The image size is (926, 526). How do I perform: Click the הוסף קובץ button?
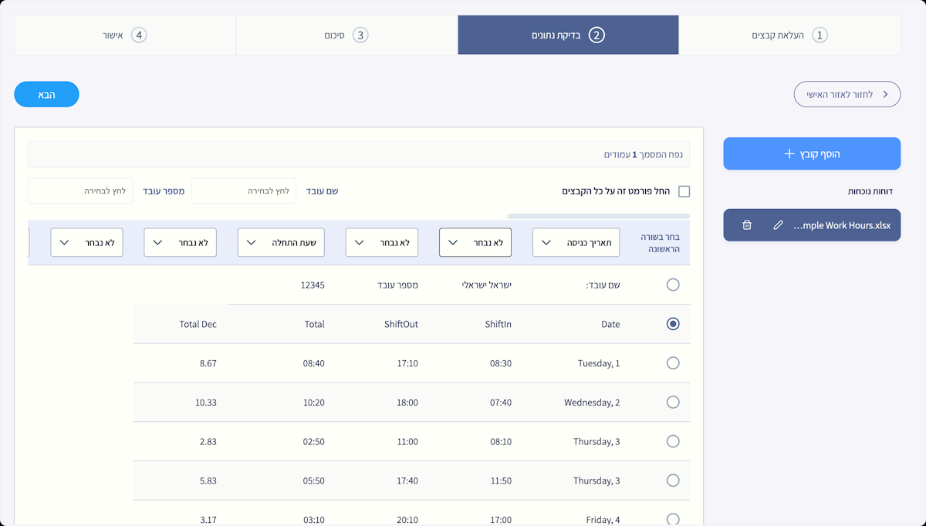click(x=812, y=154)
